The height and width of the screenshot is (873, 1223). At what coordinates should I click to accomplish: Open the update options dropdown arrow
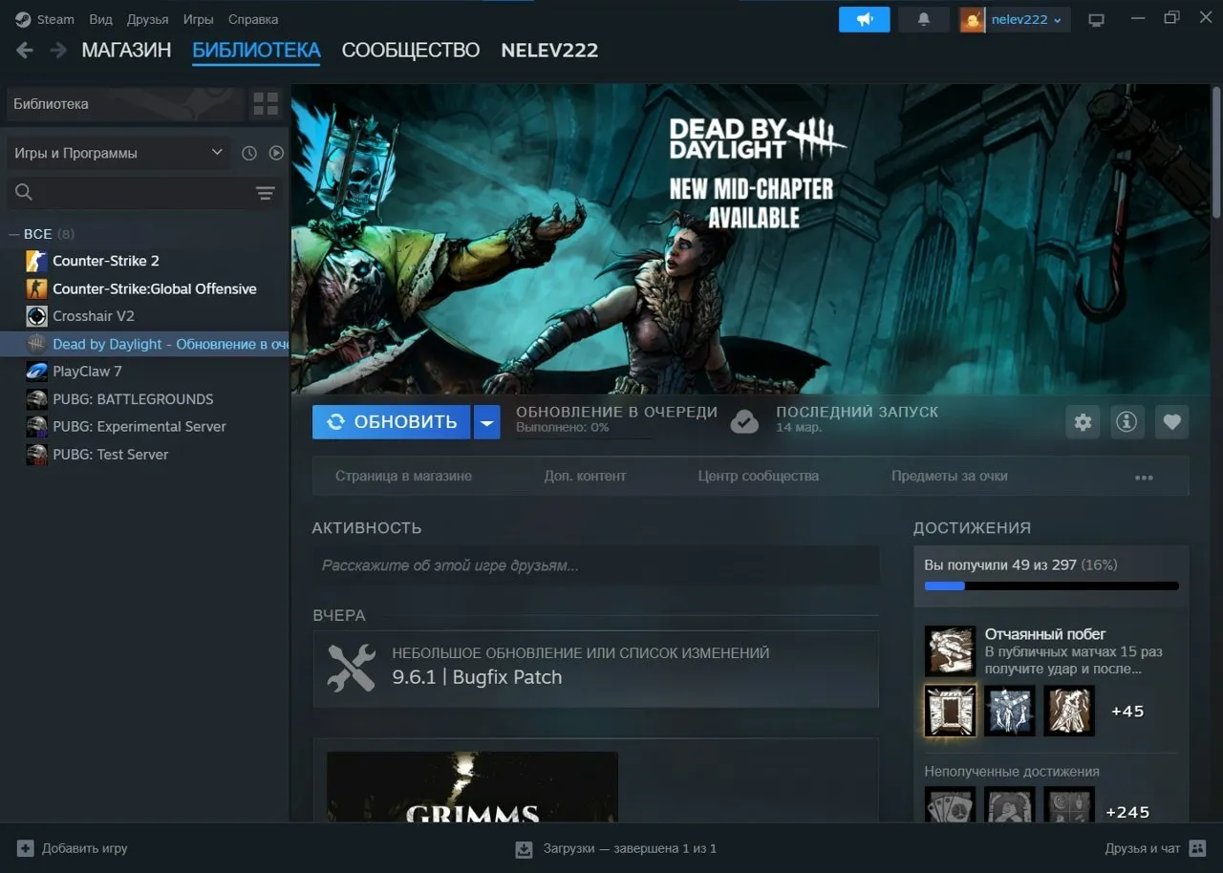coord(487,422)
